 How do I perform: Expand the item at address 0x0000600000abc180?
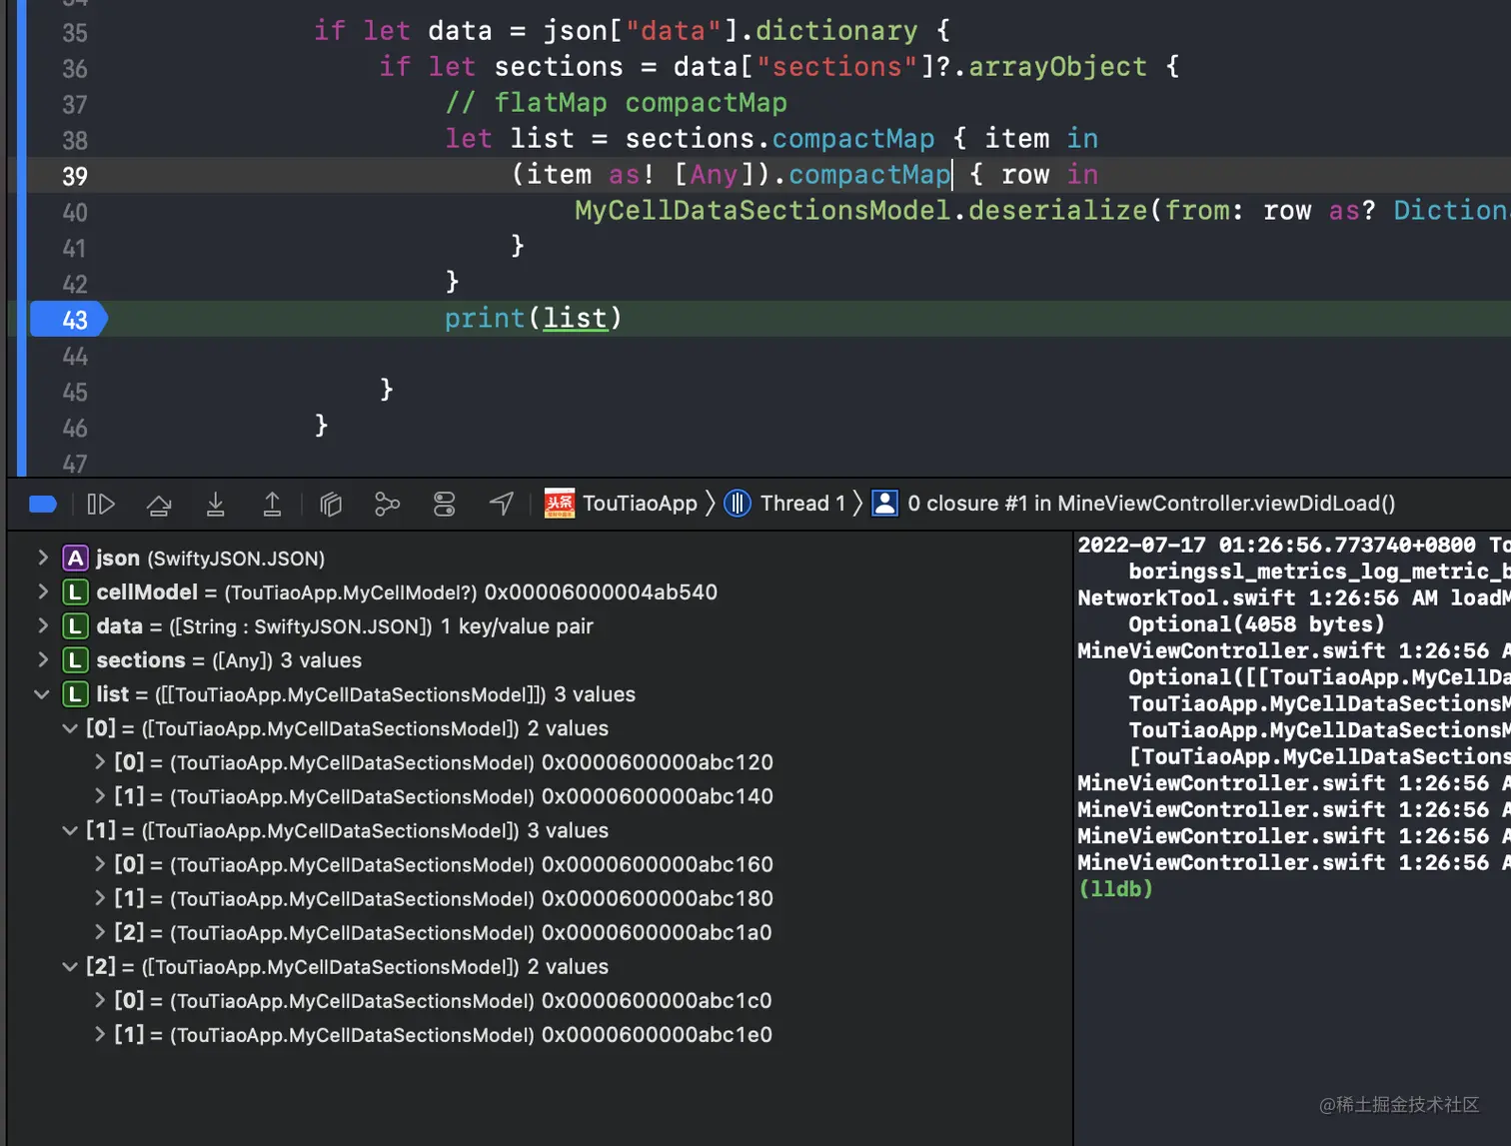tap(100, 898)
